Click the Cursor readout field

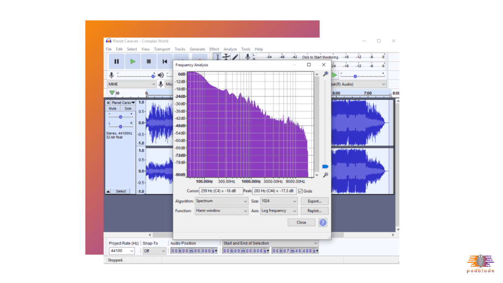coord(221,191)
